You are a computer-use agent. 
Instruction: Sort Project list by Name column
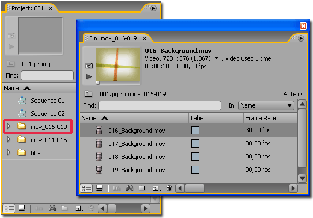[x=39, y=88]
